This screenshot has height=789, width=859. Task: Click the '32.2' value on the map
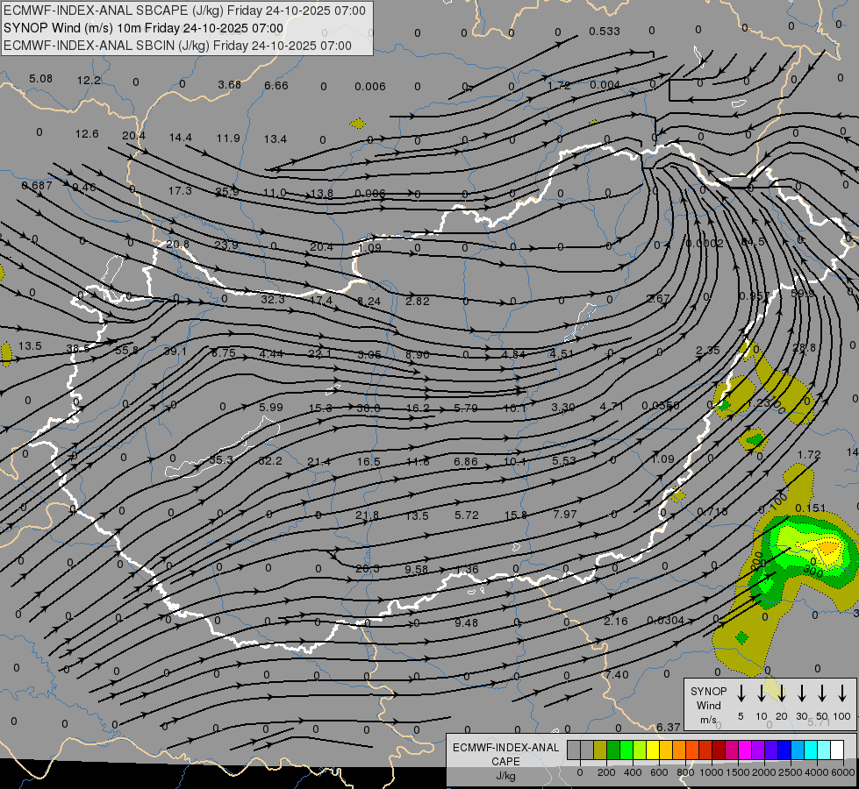point(270,460)
